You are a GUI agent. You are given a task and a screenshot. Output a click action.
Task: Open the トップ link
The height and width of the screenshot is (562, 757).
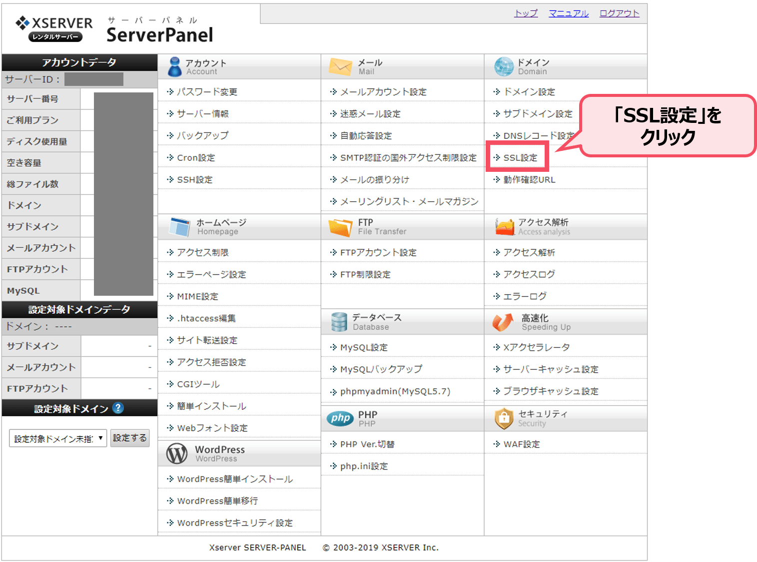[x=526, y=13]
